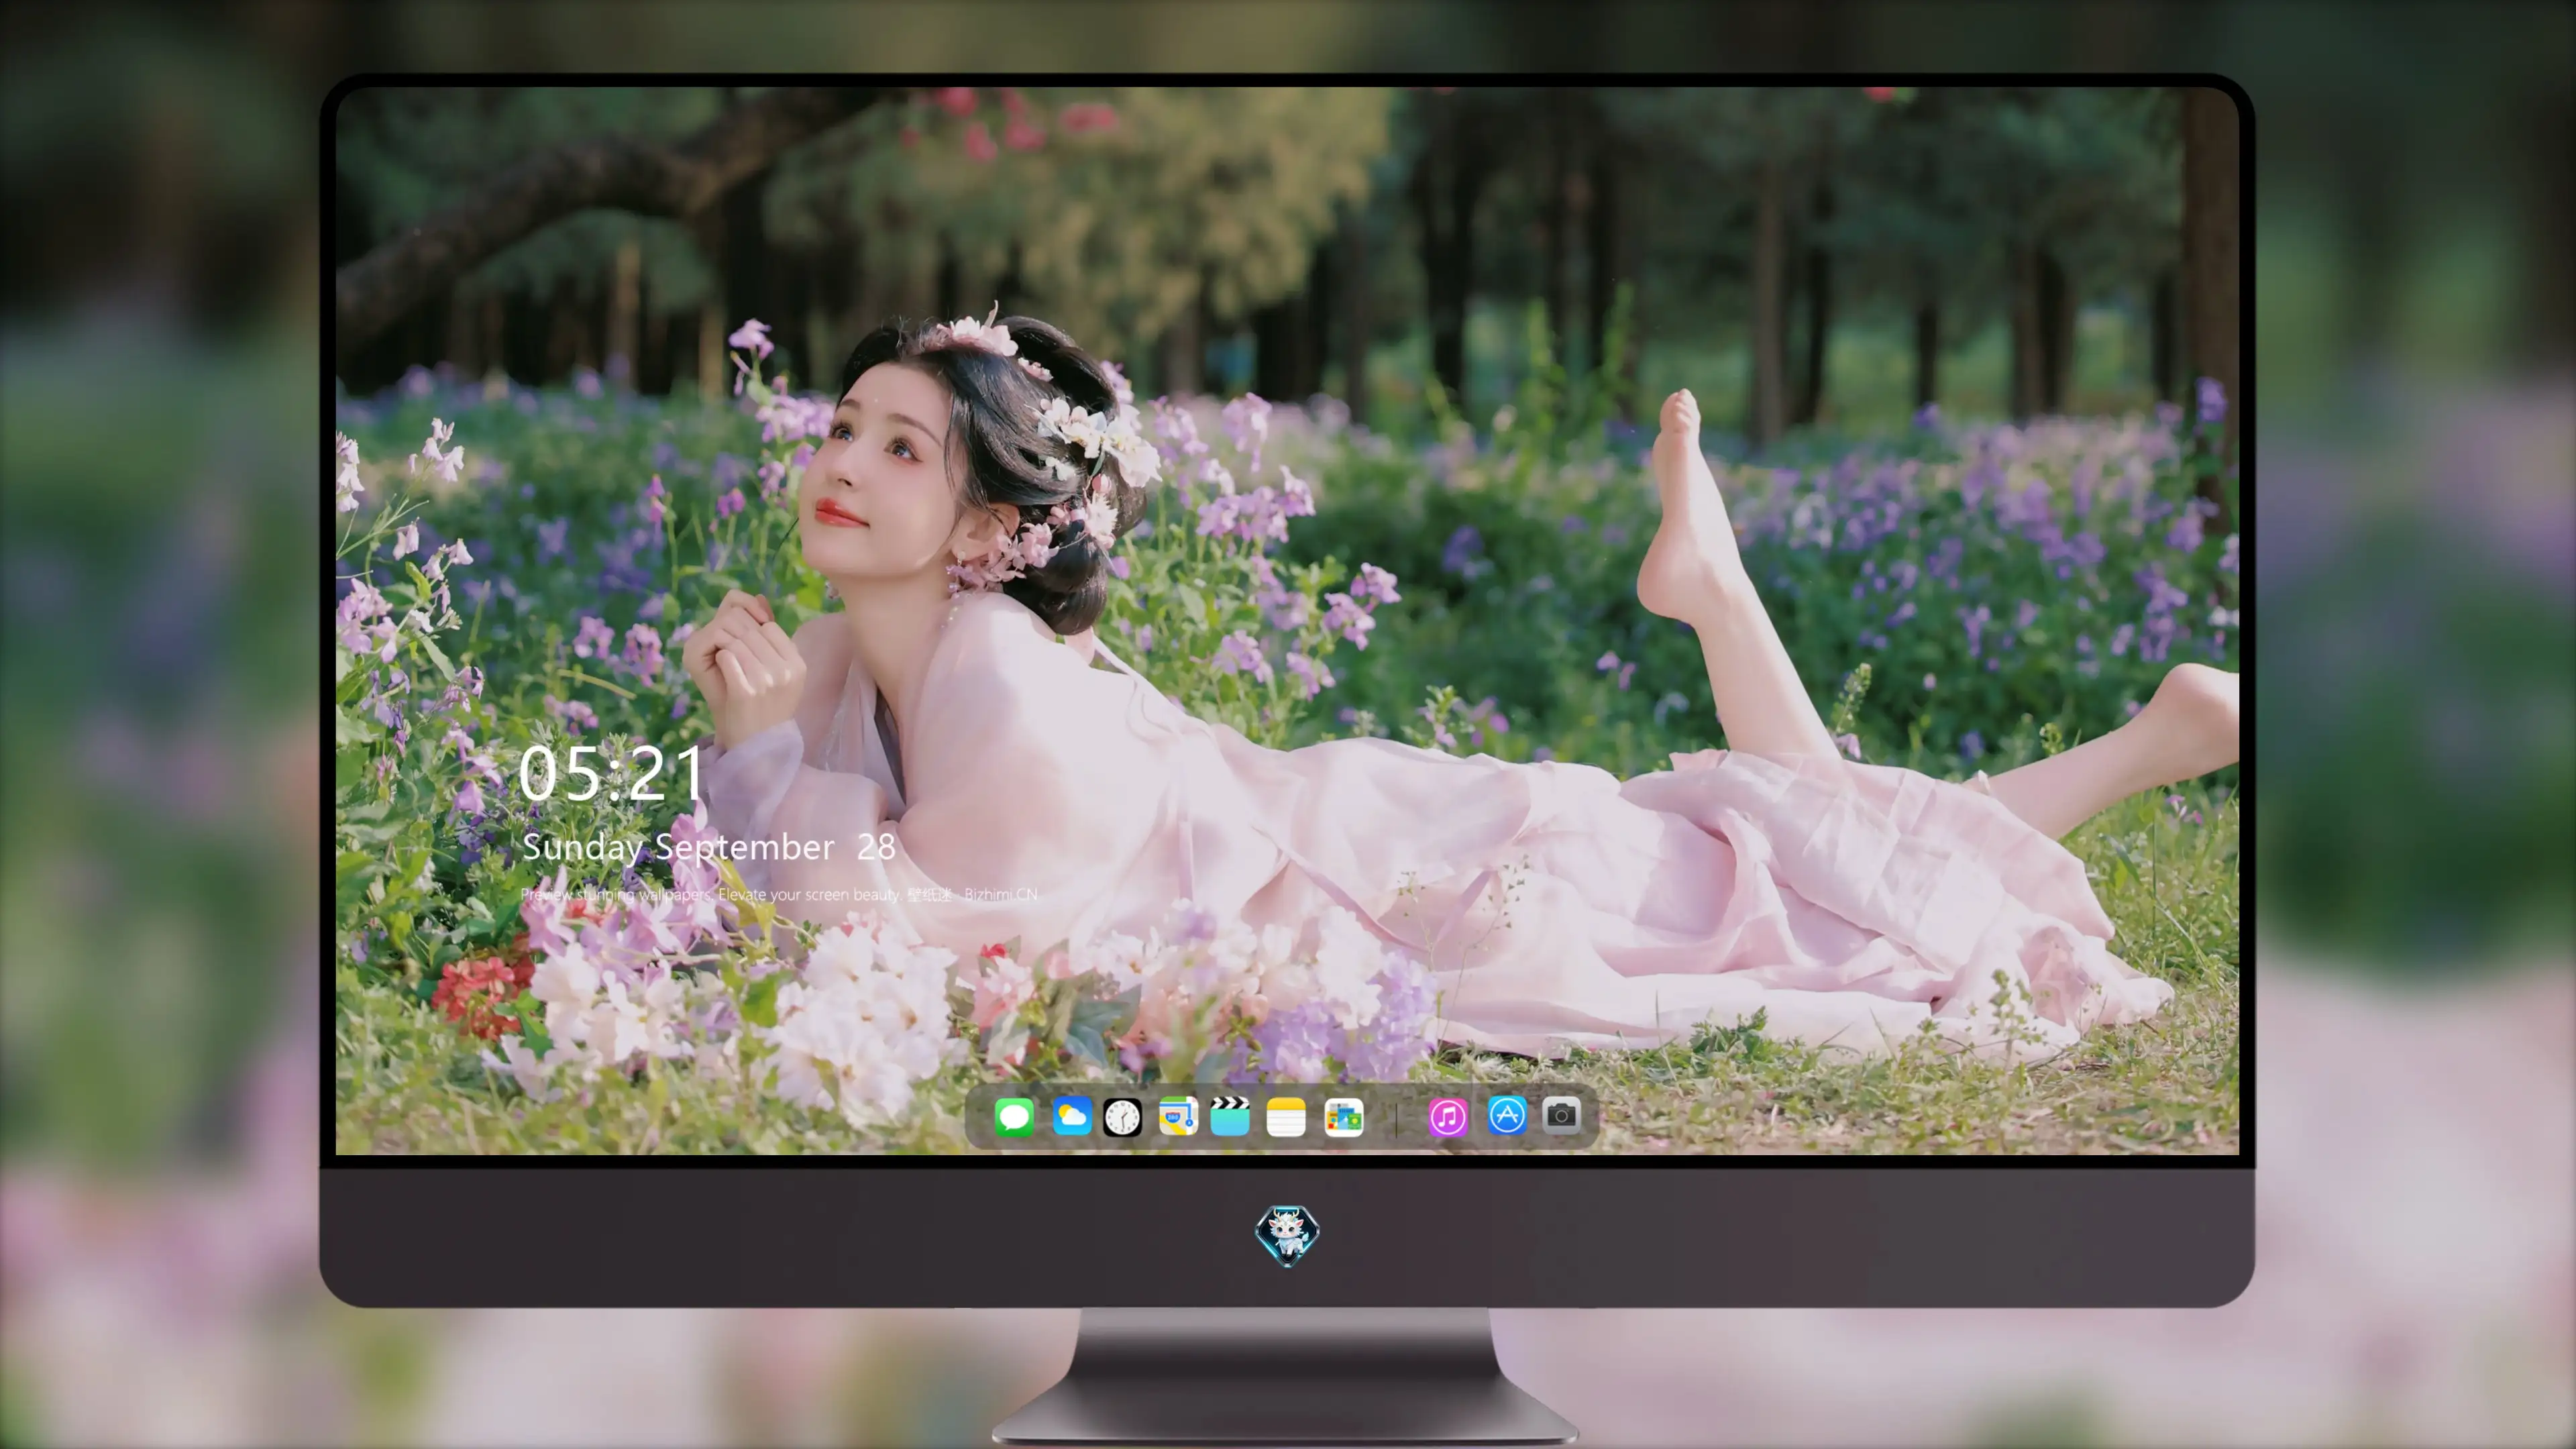
Task: Launch the pink iTunes music icon
Action: click(x=1447, y=1117)
